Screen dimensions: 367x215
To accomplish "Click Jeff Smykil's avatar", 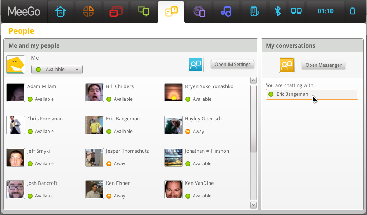I will [x=16, y=157].
